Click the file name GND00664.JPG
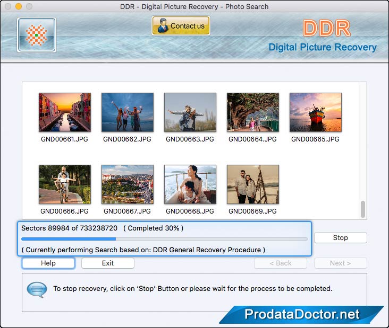This screenshot has width=389, height=328. [x=252, y=139]
